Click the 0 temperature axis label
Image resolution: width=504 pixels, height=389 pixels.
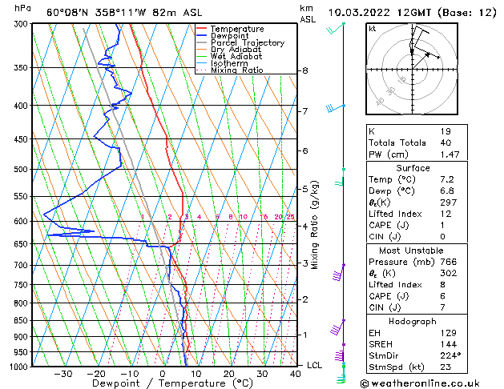point(163,374)
